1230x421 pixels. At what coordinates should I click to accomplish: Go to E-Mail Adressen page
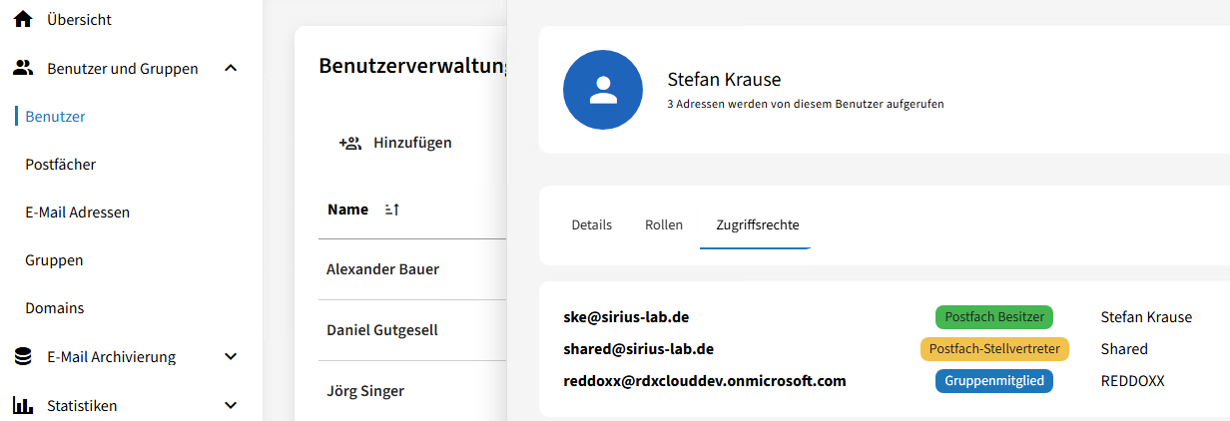[x=78, y=212]
